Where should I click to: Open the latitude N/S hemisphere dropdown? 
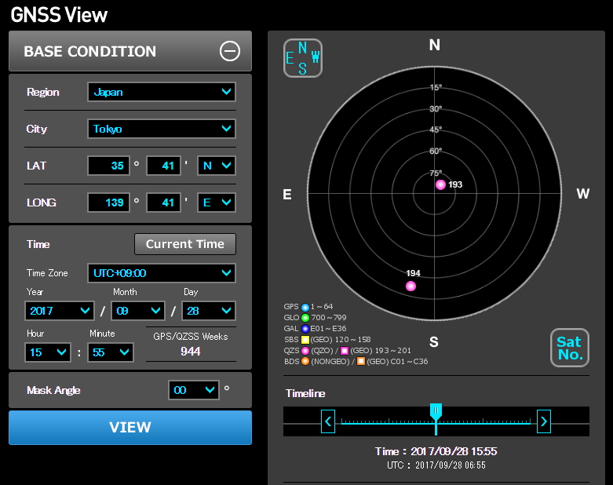(217, 166)
